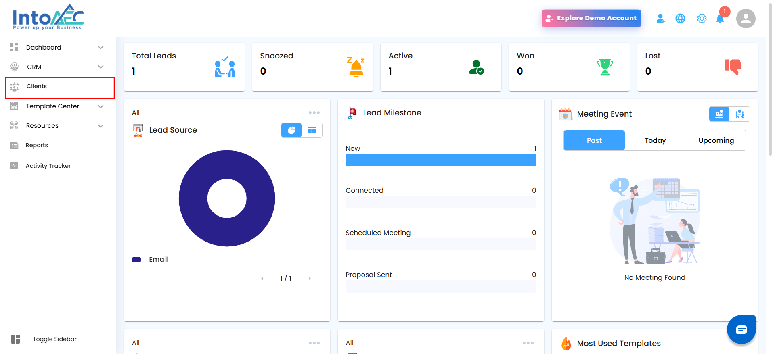
Task: Open the Reports page link
Action: pyautogui.click(x=37, y=145)
